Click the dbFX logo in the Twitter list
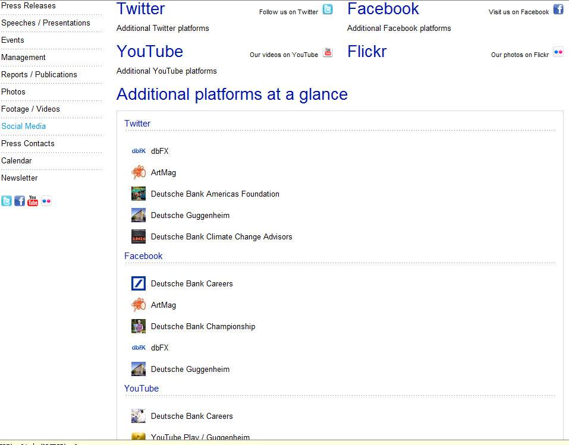Viewport: 569px width, 445px height. [x=139, y=152]
